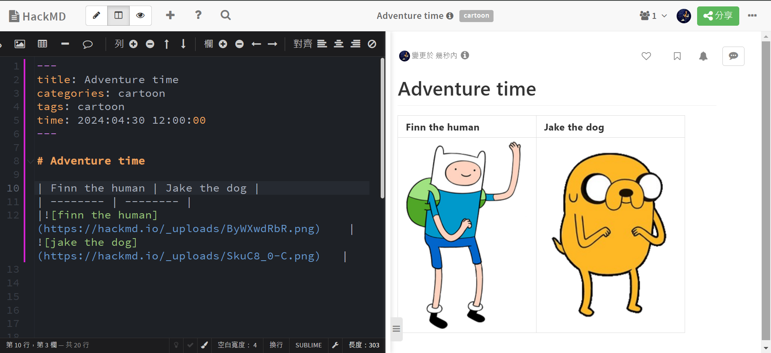Click cursor position status 第 10 行
Image resolution: width=771 pixels, height=353 pixels.
(x=48, y=345)
